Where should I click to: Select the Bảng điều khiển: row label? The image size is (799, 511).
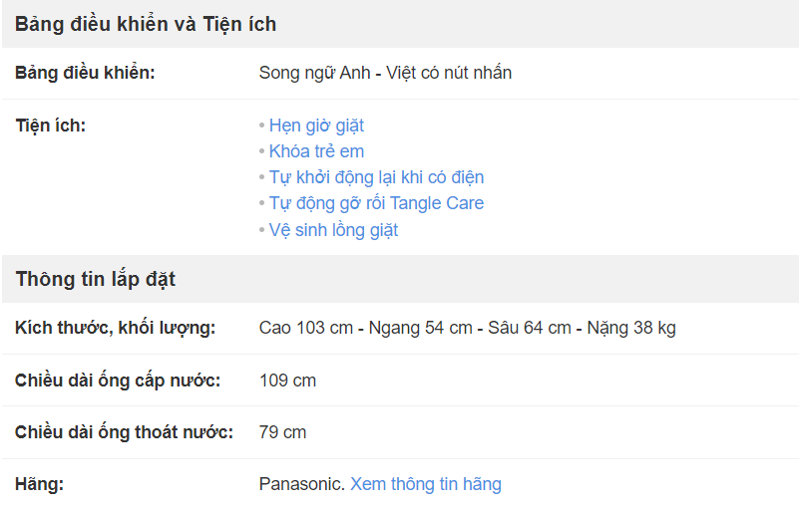pyautogui.click(x=85, y=73)
